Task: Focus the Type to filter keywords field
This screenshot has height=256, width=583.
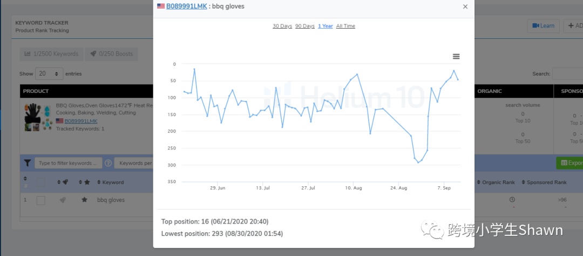Action: pos(69,163)
